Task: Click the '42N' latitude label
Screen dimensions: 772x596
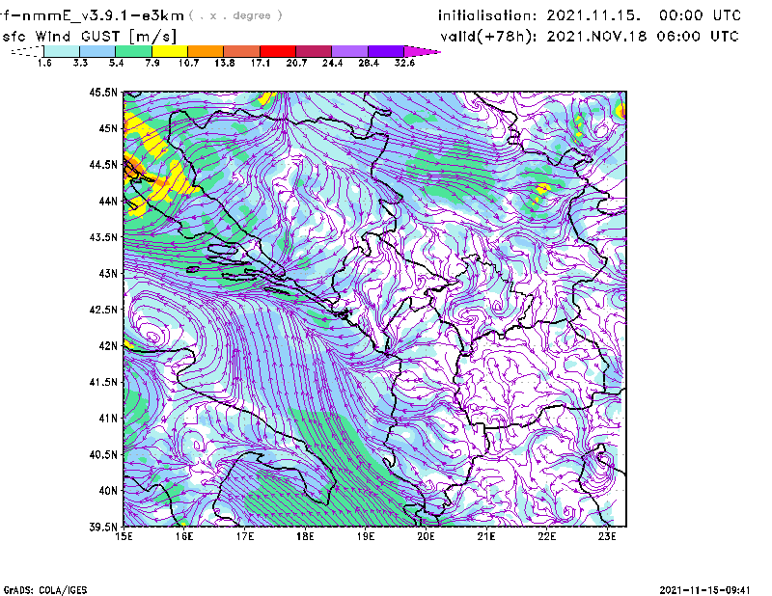Action: click(108, 346)
